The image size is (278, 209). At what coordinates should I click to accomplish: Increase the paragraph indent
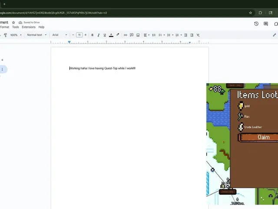click(x=192, y=35)
